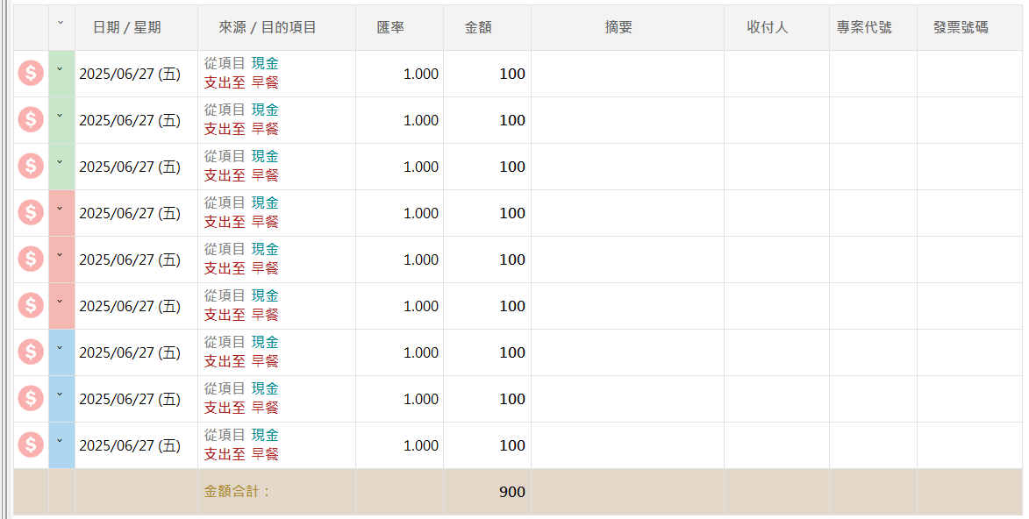Expand the chevron in the top blue row
This screenshot has width=1029, height=519.
click(60, 348)
